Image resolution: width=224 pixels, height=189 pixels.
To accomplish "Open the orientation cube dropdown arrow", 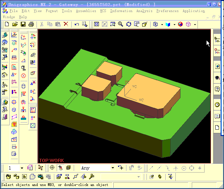I will [x=162, y=25].
